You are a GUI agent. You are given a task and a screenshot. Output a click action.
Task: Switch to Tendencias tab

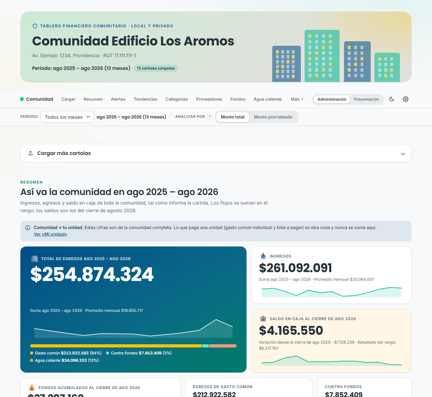145,99
